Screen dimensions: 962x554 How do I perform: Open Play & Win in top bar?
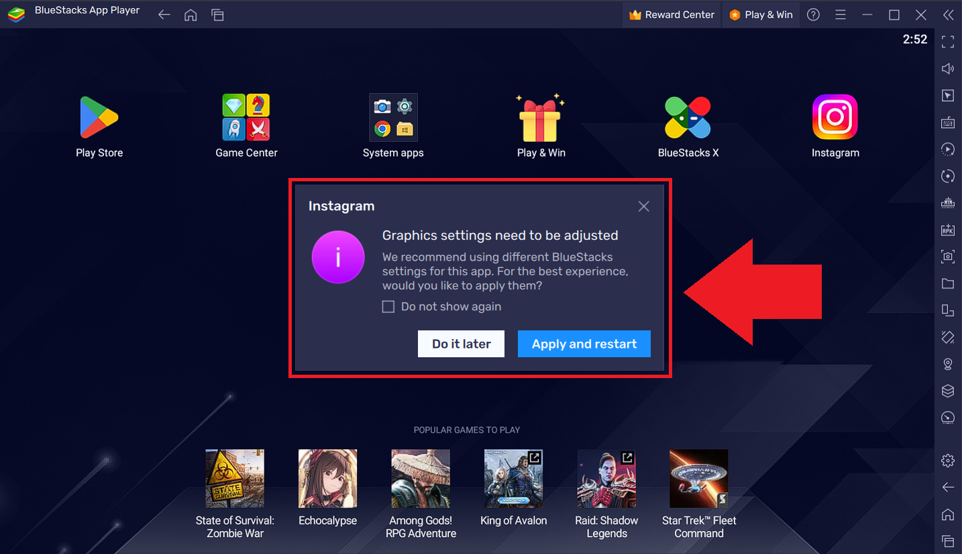point(761,15)
